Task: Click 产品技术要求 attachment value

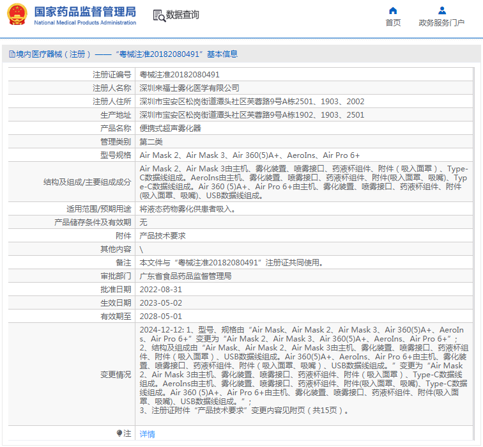Action: (163, 236)
